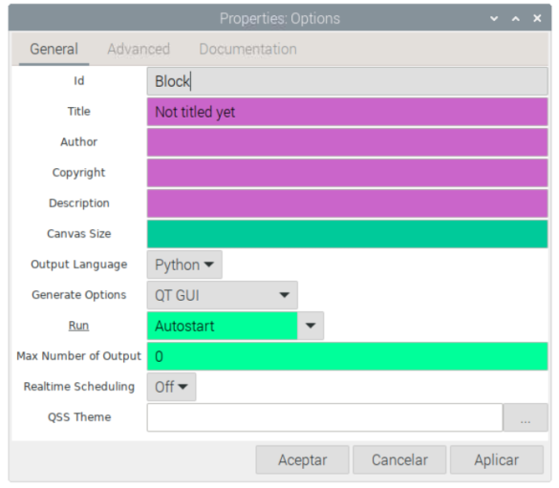Click the Id input field

pyautogui.click(x=347, y=81)
